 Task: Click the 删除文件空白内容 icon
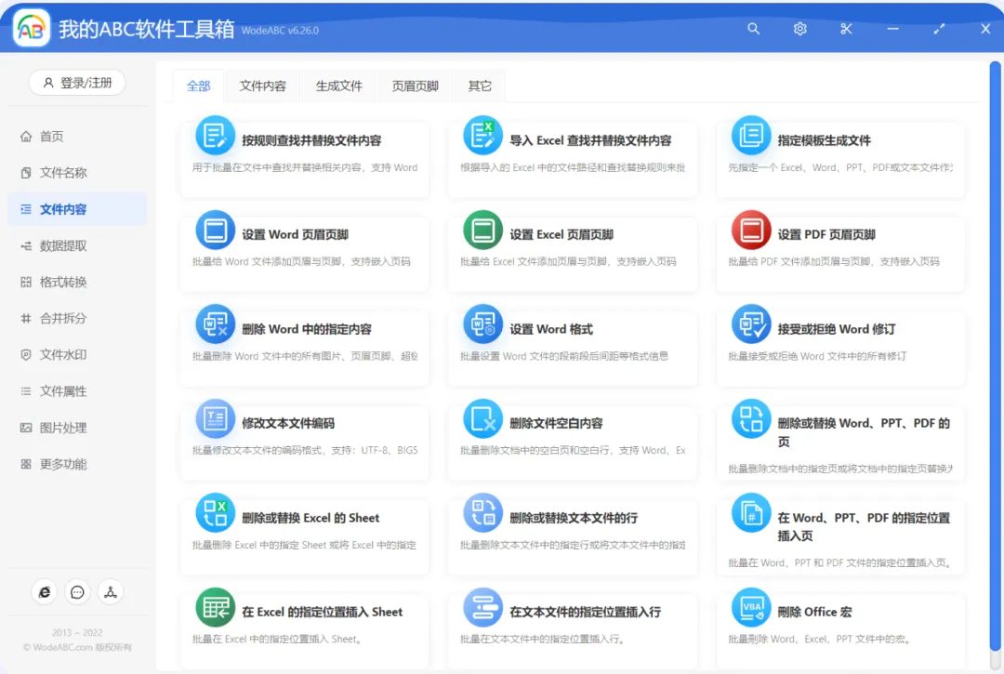(482, 418)
